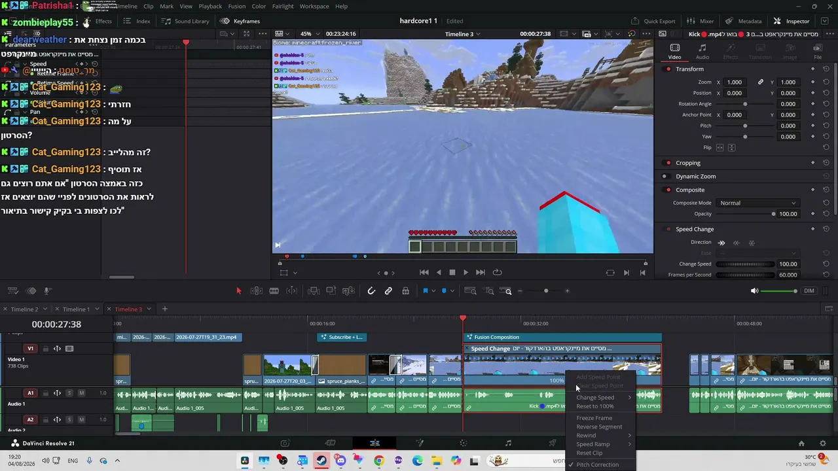The width and height of the screenshot is (838, 471).
Task: Add a new timeline tab
Action: (x=165, y=309)
